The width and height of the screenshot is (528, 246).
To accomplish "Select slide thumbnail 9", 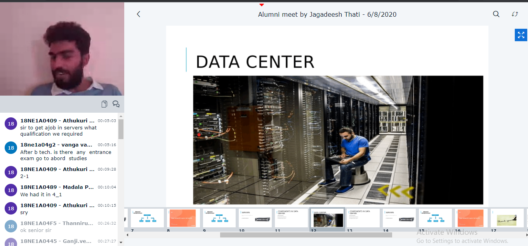I will 219,218.
